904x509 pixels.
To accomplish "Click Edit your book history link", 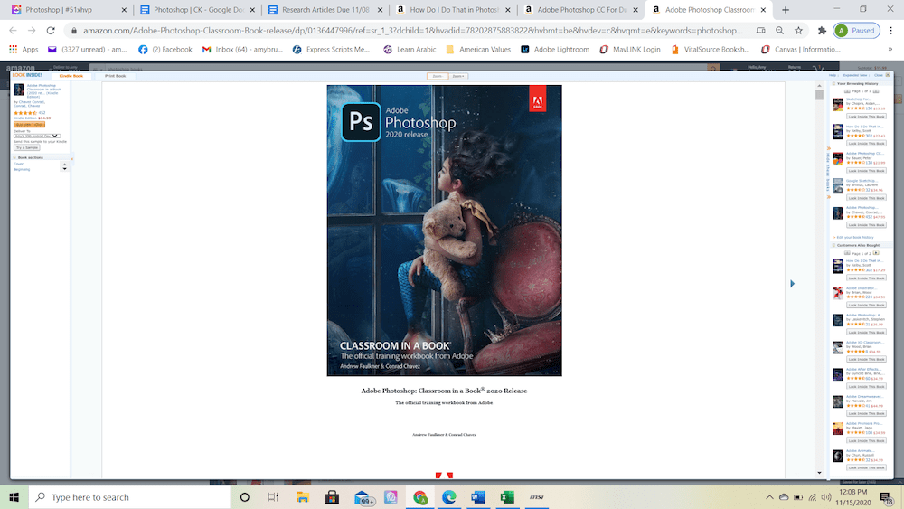I will tap(854, 238).
